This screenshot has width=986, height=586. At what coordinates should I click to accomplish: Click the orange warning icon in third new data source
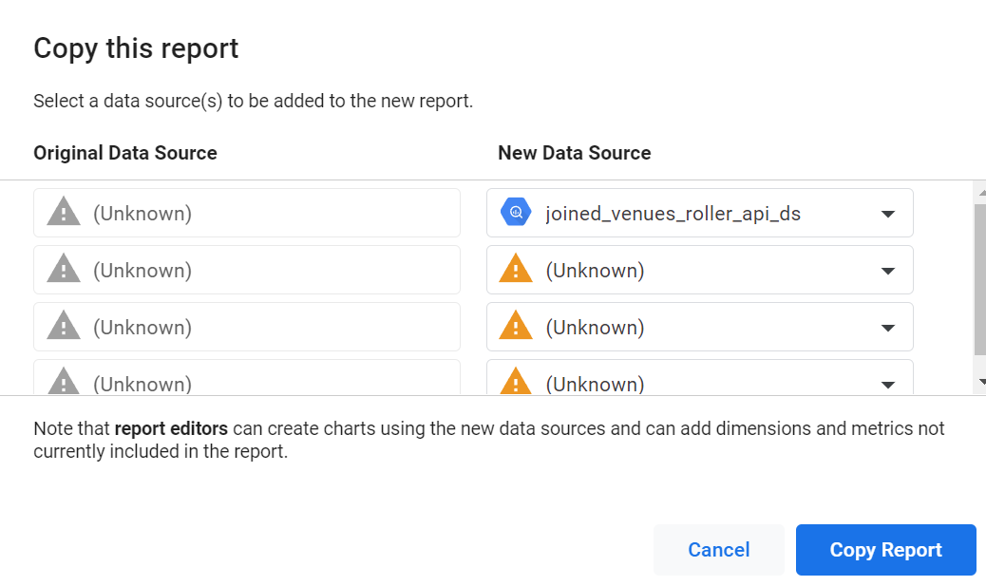click(x=514, y=326)
